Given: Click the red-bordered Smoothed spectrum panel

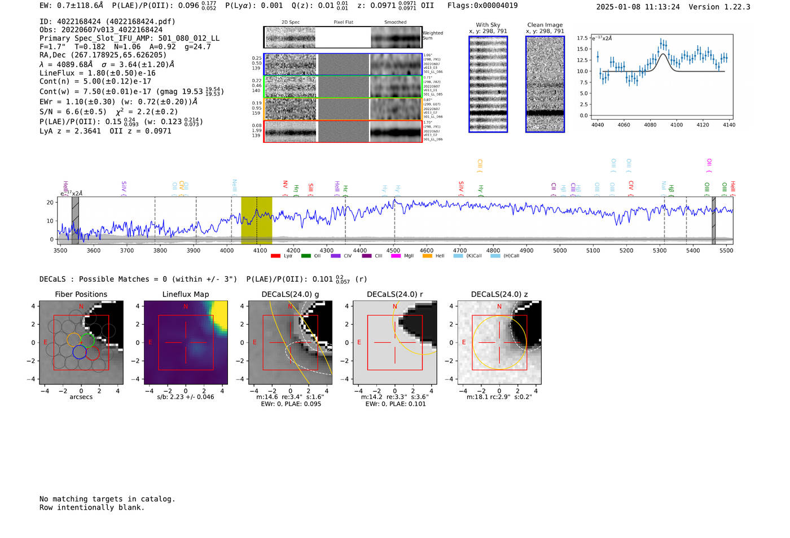Looking at the screenshot, I should tap(396, 132).
